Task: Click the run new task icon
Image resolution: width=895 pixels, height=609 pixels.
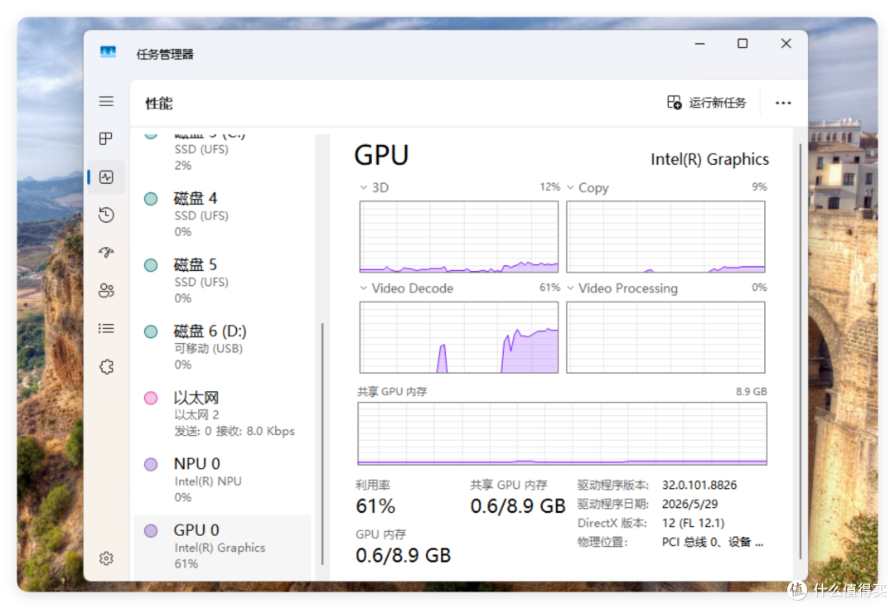Action: point(674,102)
